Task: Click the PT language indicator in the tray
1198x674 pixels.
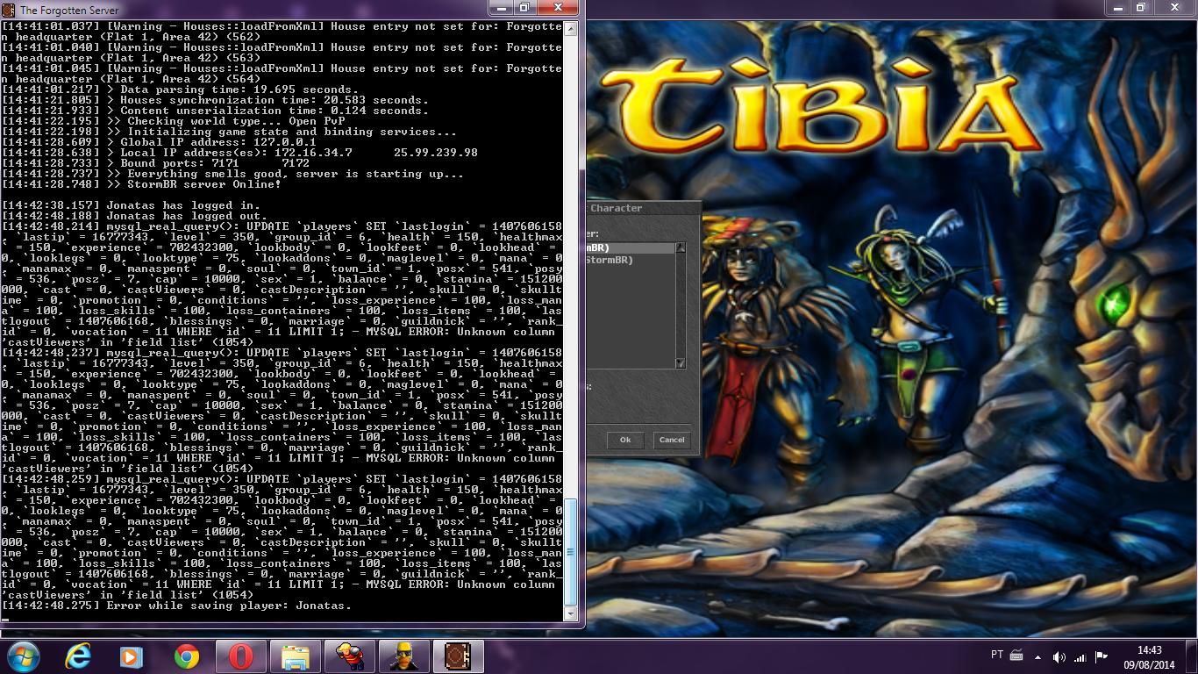Action: coord(996,656)
